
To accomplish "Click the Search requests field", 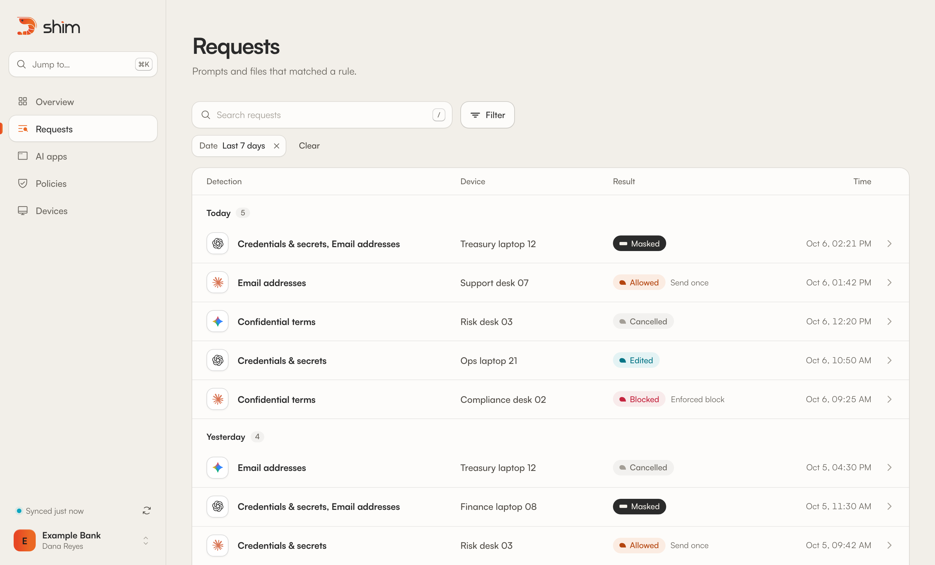I will point(322,115).
